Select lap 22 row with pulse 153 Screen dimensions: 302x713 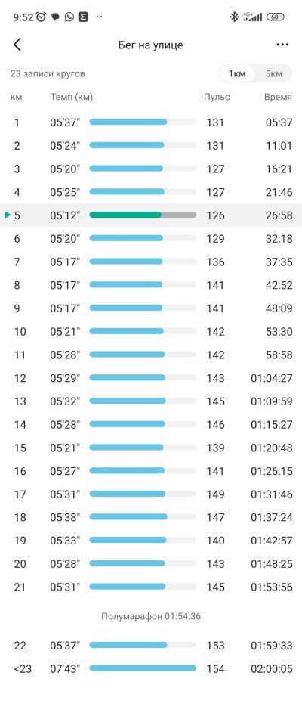point(151,646)
